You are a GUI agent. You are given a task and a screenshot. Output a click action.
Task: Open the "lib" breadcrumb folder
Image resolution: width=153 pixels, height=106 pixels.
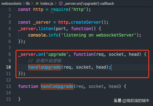click(28, 4)
